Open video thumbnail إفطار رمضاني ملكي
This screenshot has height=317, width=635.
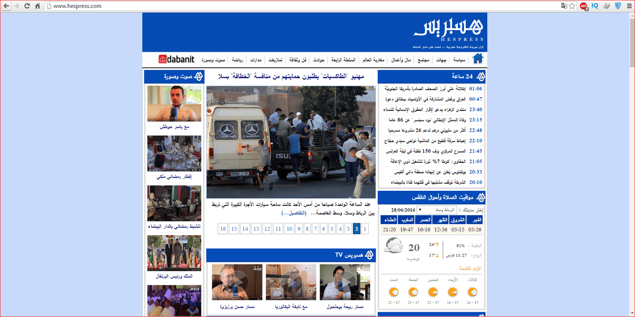click(174, 154)
